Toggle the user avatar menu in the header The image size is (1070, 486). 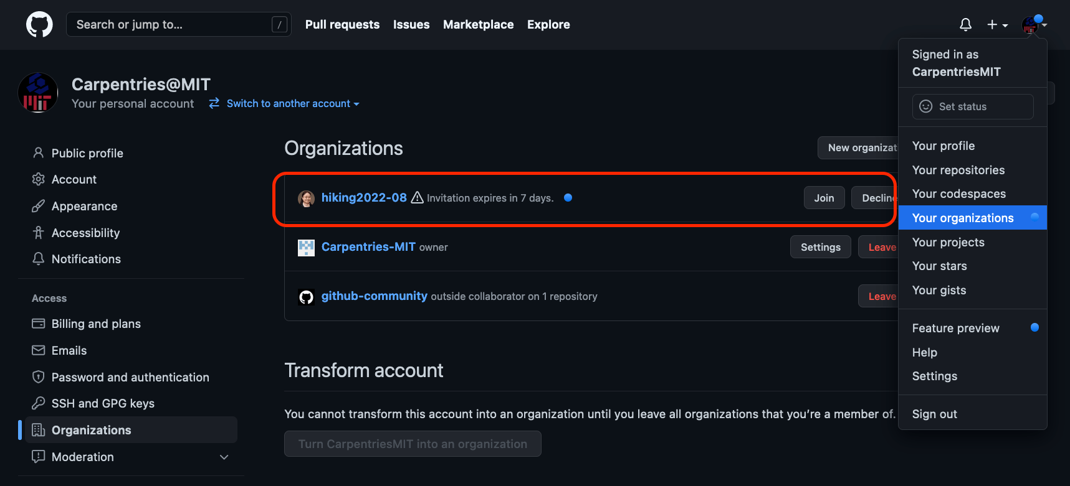[x=1034, y=25]
